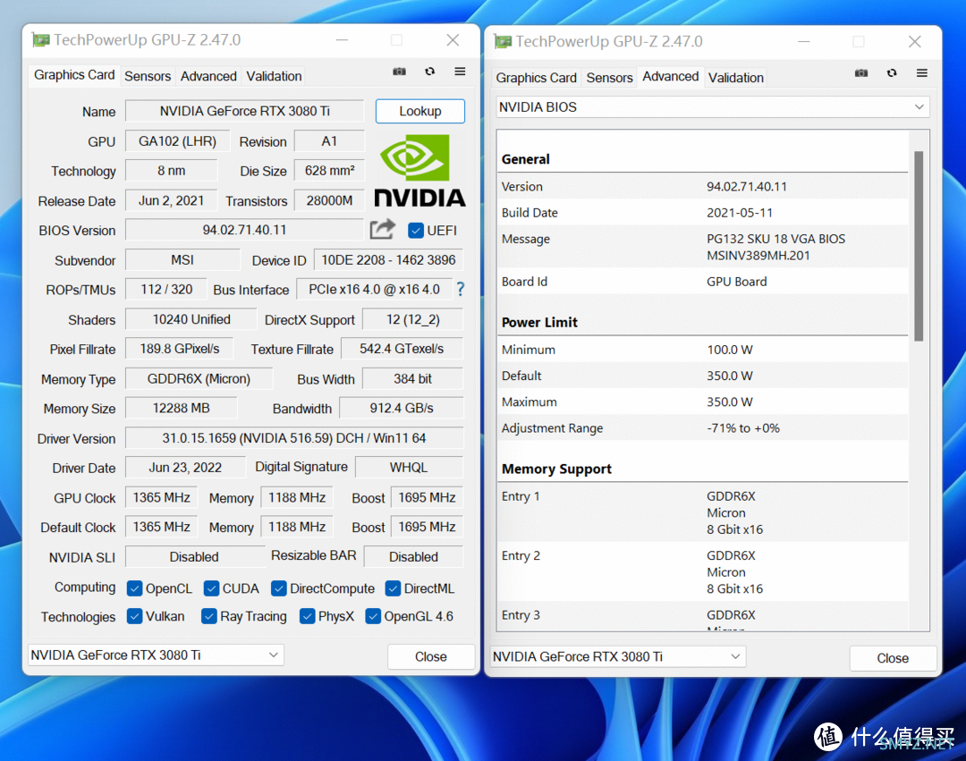Toggle the OpenCL checkbox
The height and width of the screenshot is (761, 966).
(x=134, y=588)
